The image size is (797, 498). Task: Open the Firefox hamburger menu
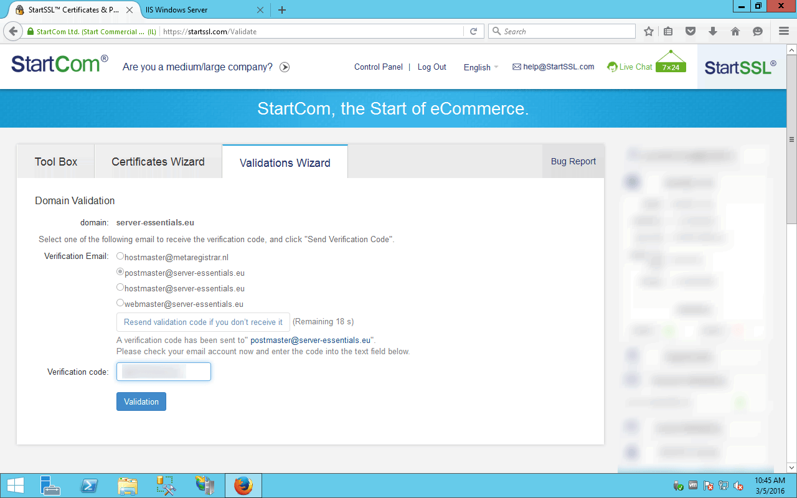(x=784, y=31)
